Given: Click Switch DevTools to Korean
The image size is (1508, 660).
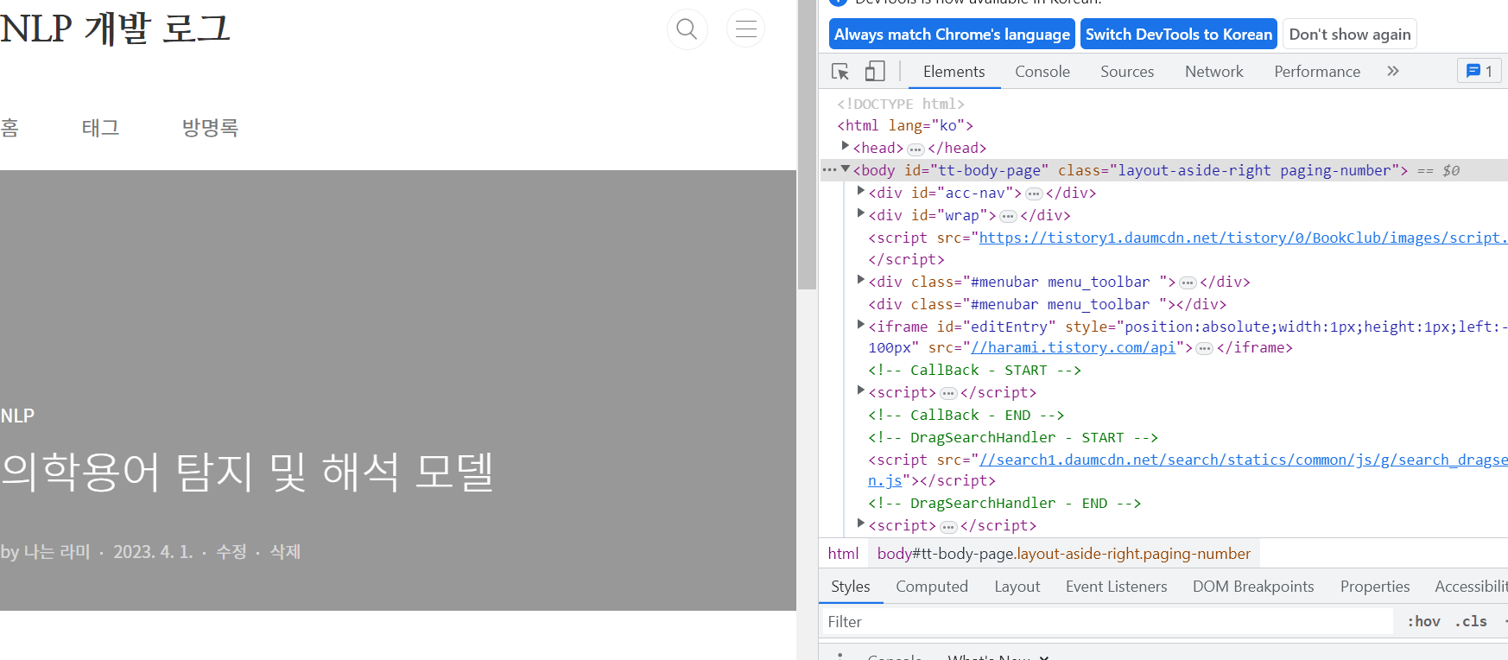Looking at the screenshot, I should [1179, 35].
